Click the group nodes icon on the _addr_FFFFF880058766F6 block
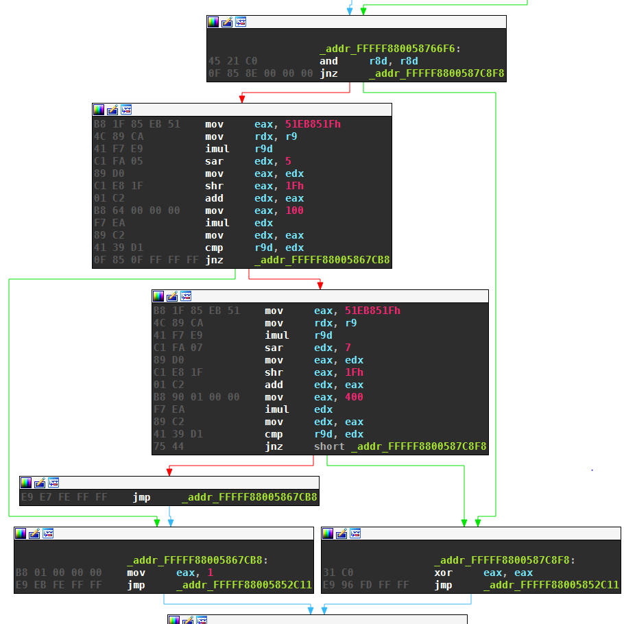This screenshot has width=624, height=624. point(241,22)
